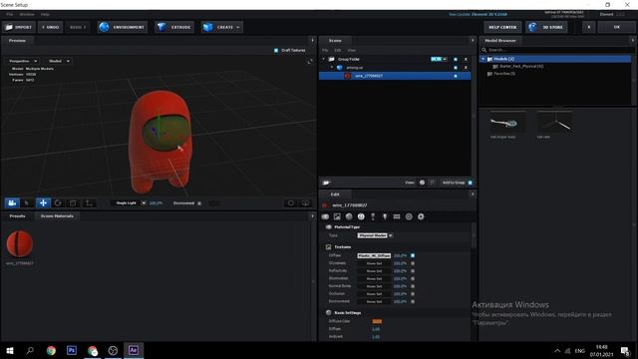
Task: Toggle Glossiness texture checkbox
Action: (x=413, y=263)
